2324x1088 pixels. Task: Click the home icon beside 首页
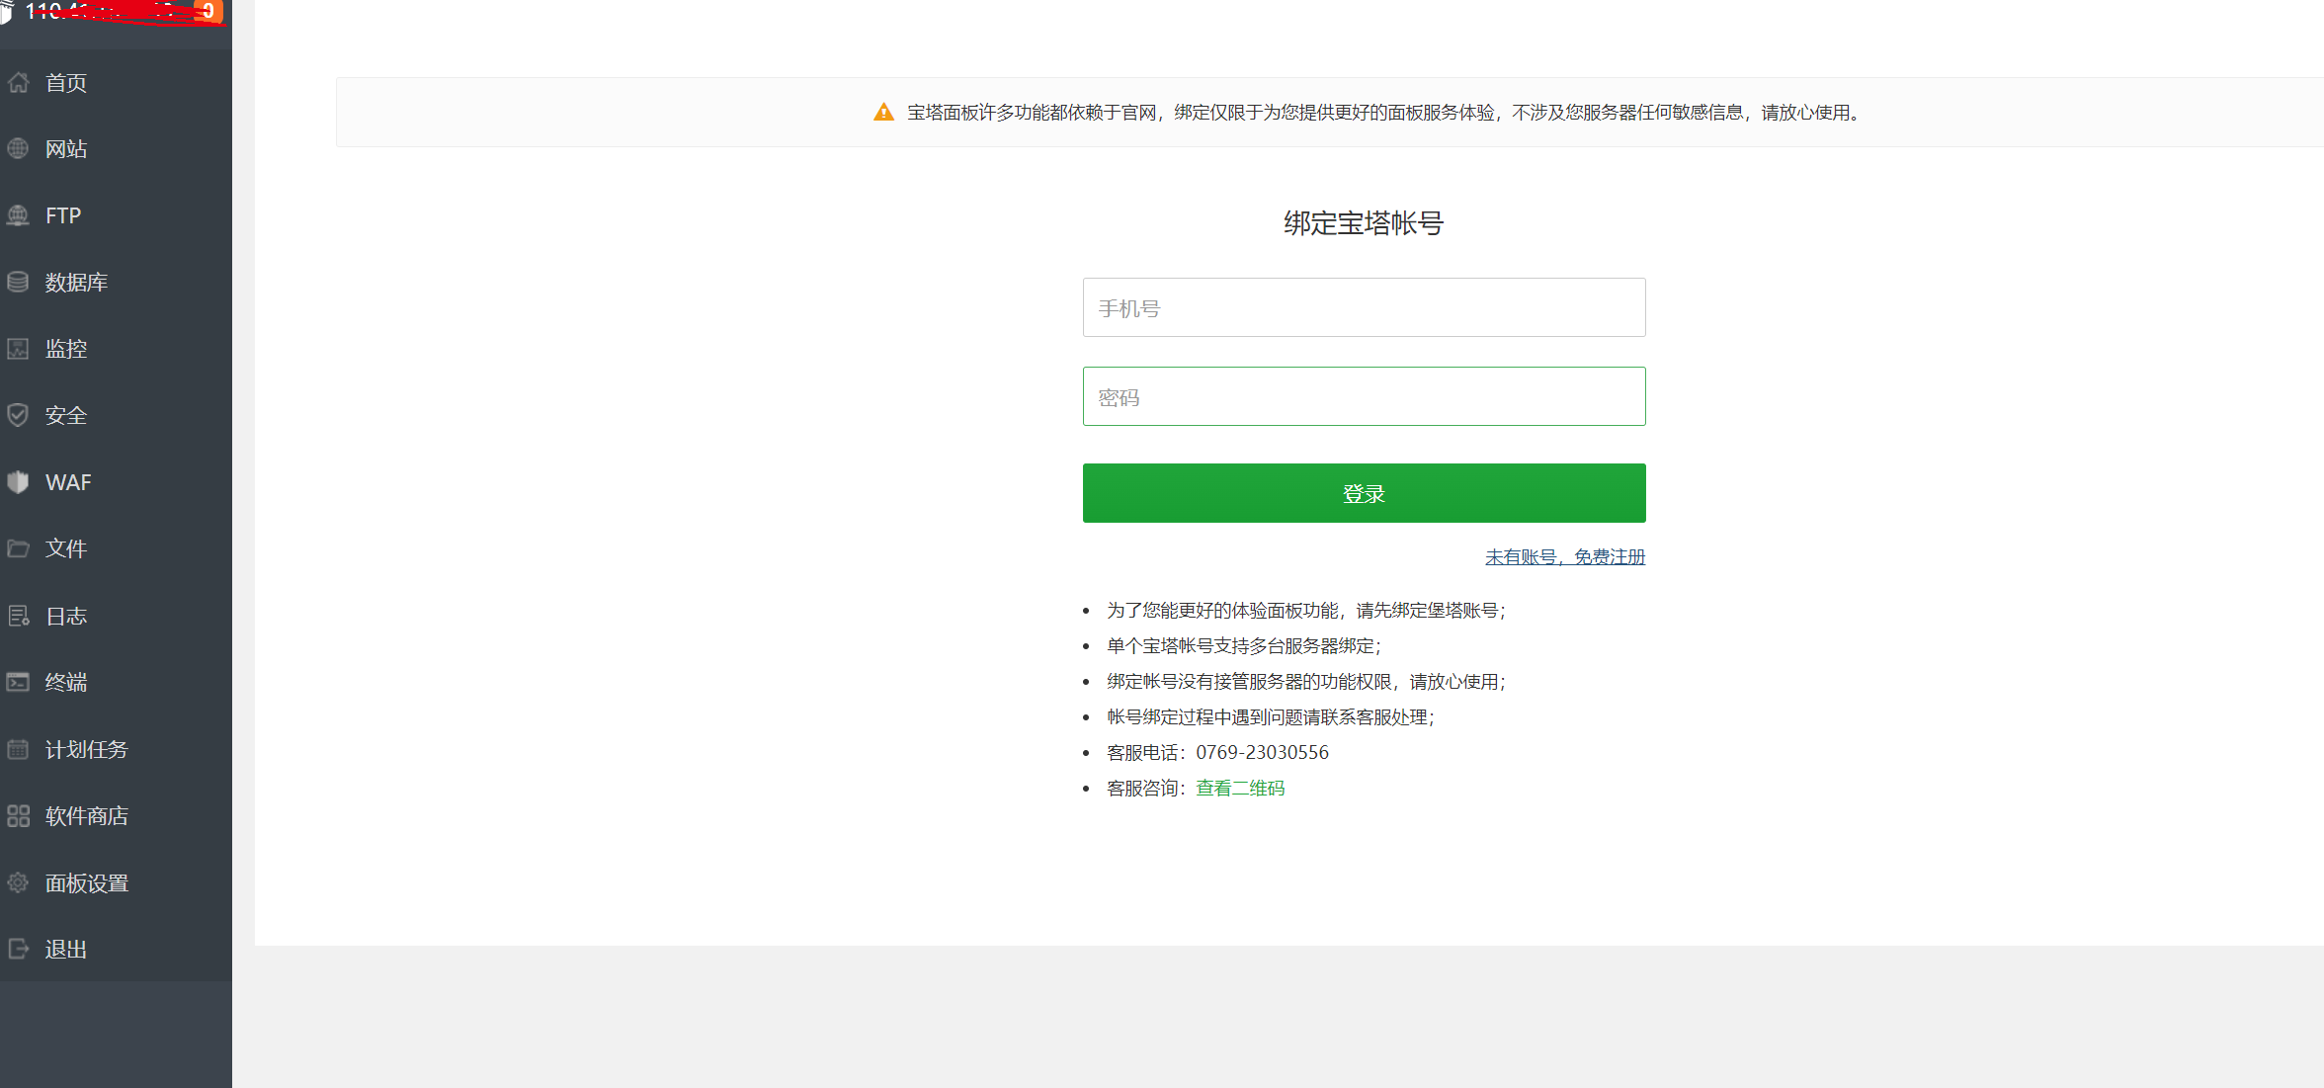coord(18,82)
